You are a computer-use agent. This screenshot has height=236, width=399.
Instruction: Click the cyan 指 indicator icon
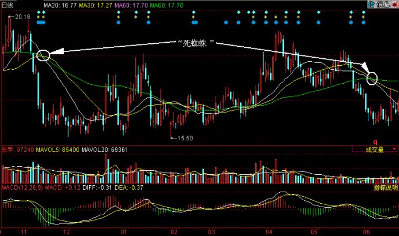coord(371,4)
